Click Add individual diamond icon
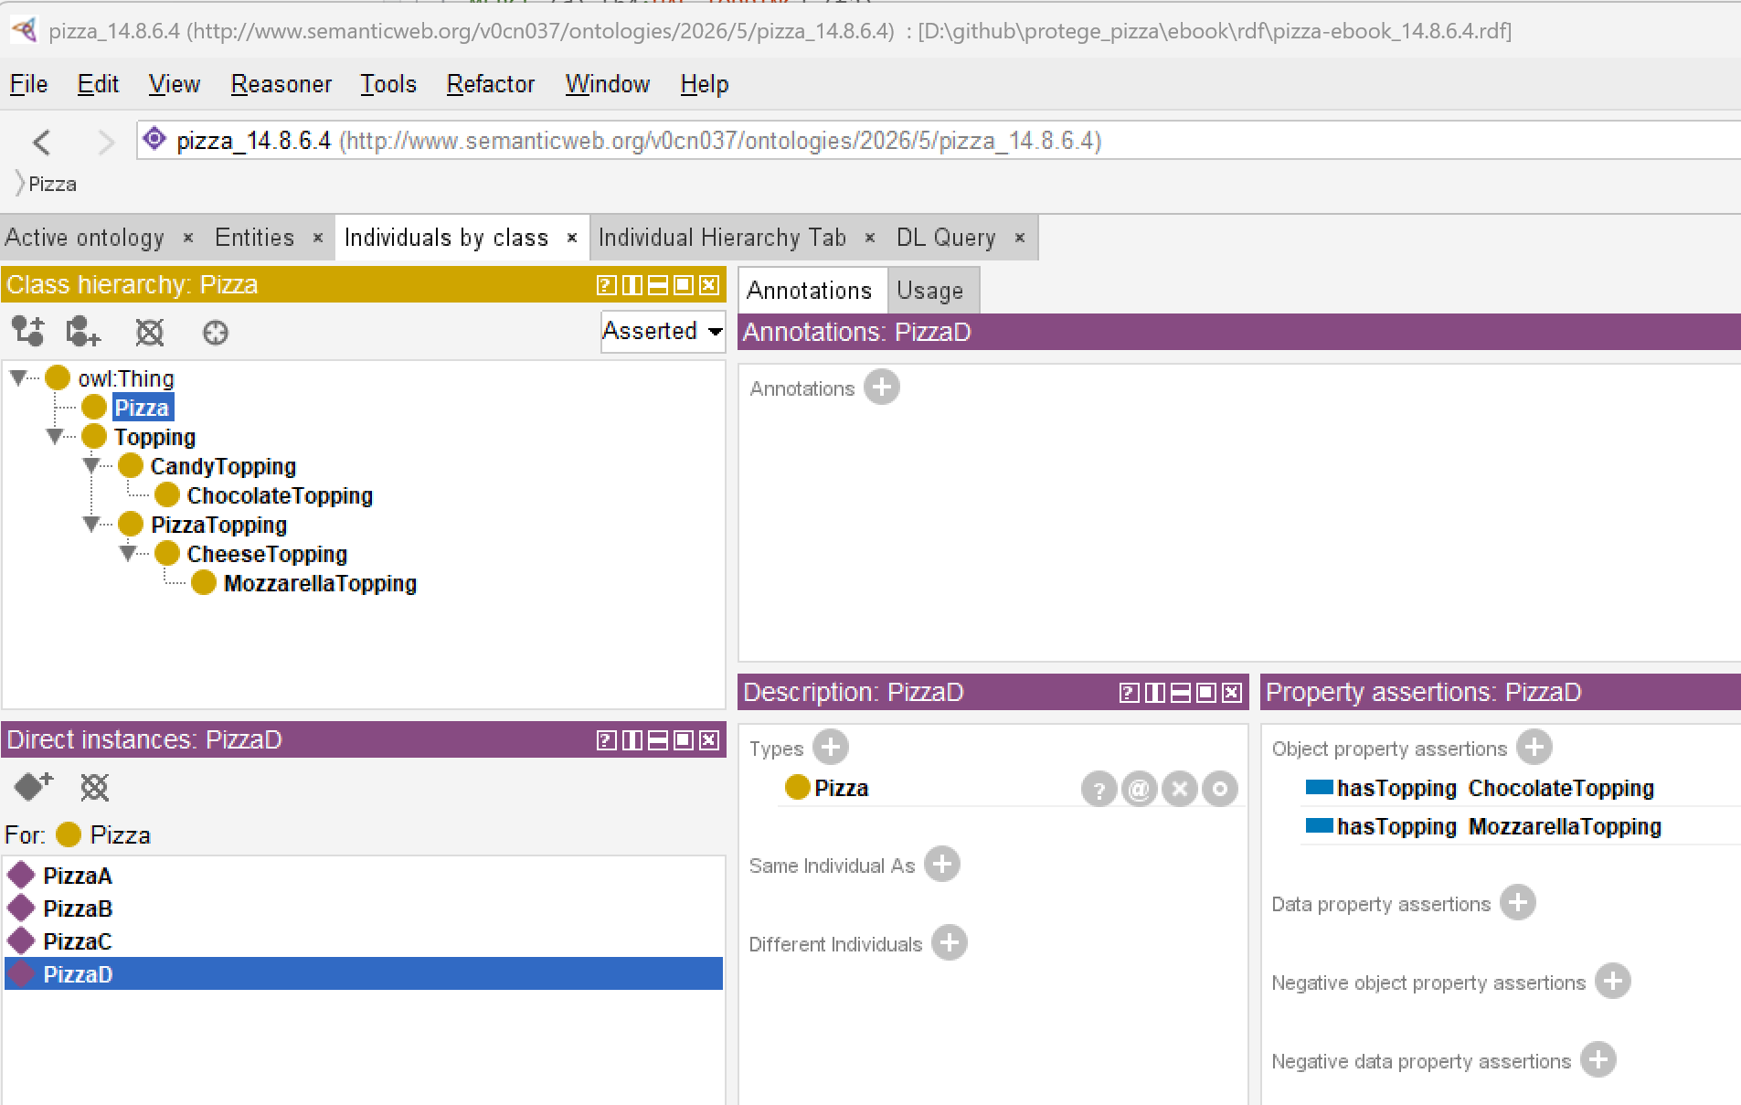This screenshot has width=1741, height=1105. [x=34, y=786]
